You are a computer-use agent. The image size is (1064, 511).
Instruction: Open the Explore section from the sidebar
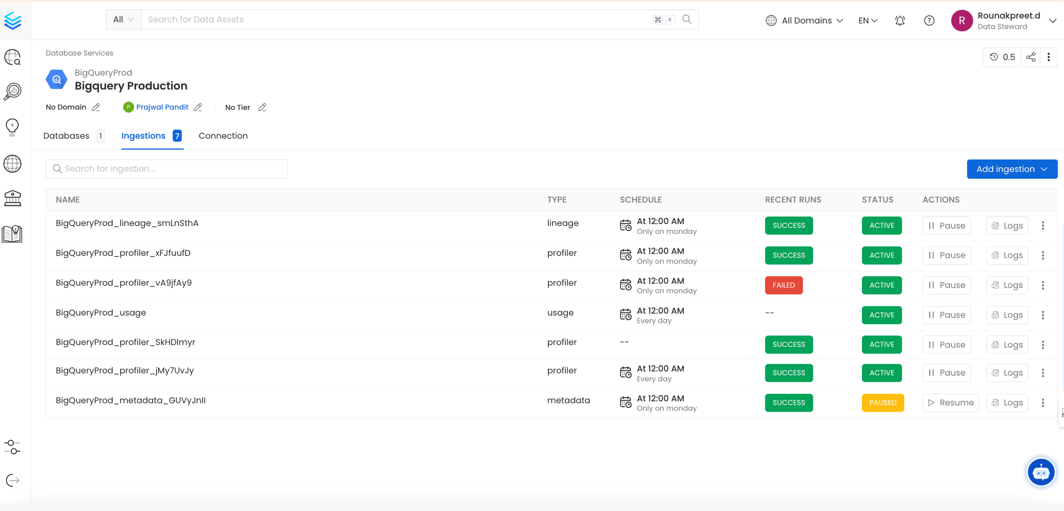coord(12,57)
